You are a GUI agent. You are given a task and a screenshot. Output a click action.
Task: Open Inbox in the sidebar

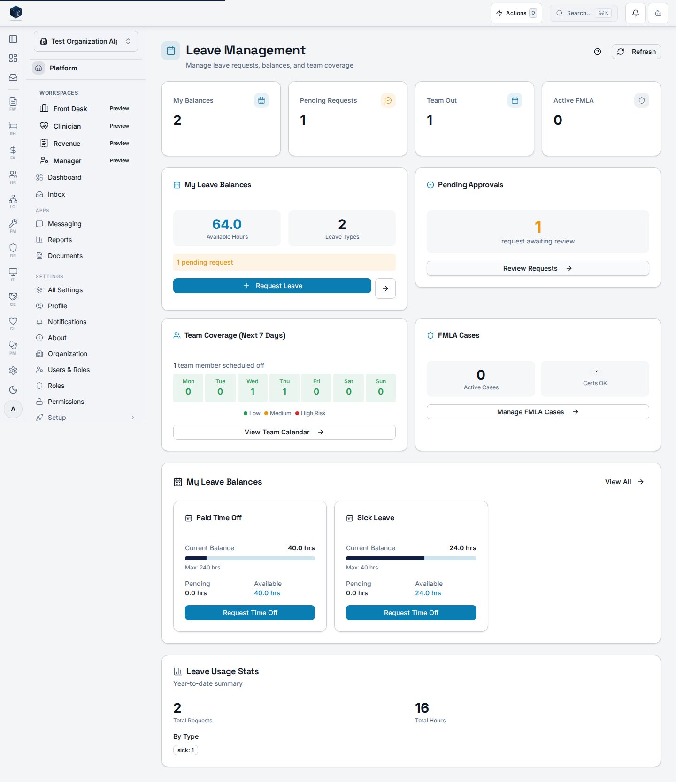pyautogui.click(x=86, y=194)
